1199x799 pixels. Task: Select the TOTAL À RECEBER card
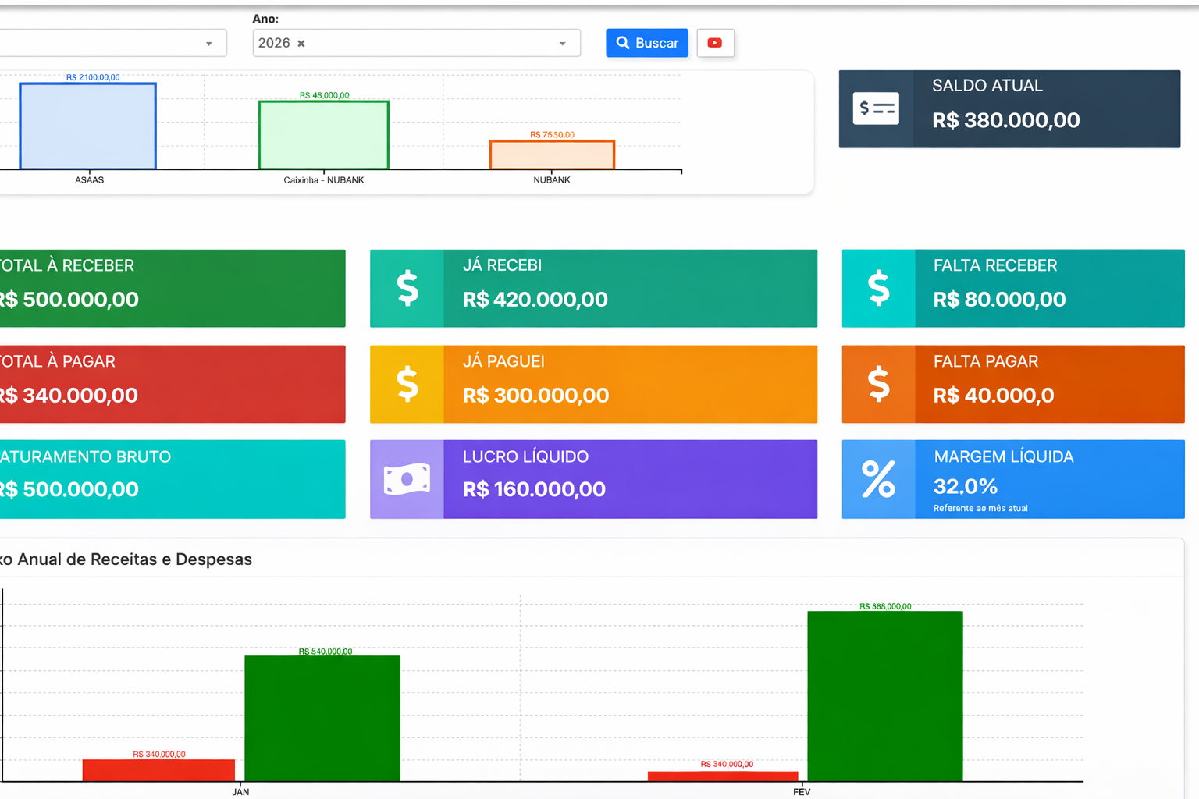coord(172,288)
